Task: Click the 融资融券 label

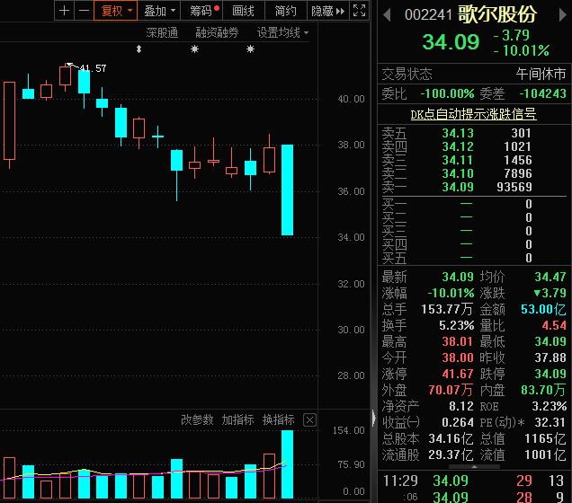Action: tap(217, 32)
